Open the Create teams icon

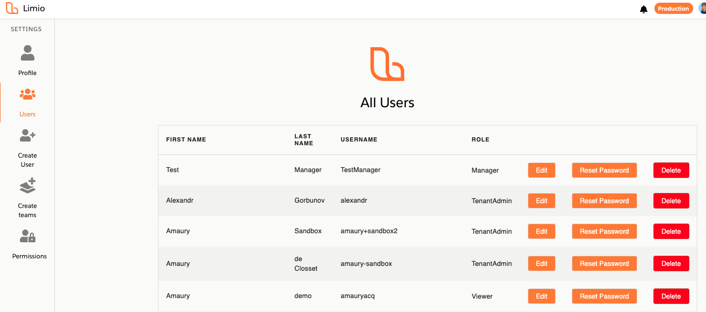pos(27,185)
